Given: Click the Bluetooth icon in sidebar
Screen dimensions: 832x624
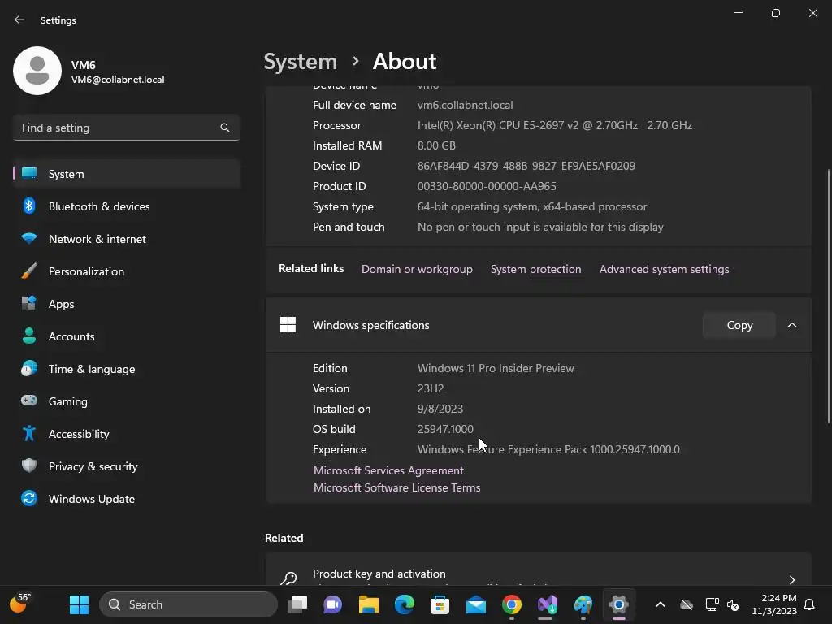Looking at the screenshot, I should coord(29,206).
